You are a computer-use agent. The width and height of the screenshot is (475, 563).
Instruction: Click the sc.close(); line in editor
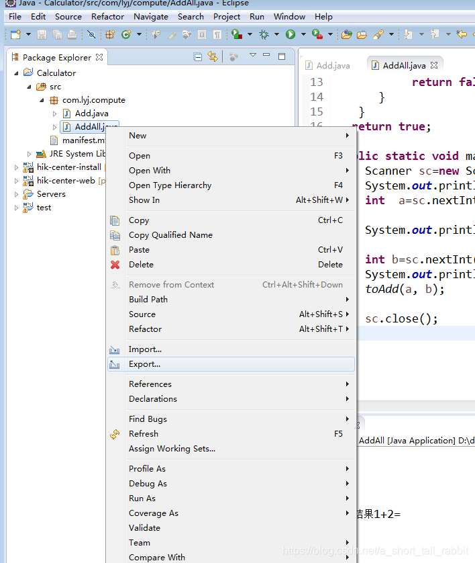tap(401, 319)
